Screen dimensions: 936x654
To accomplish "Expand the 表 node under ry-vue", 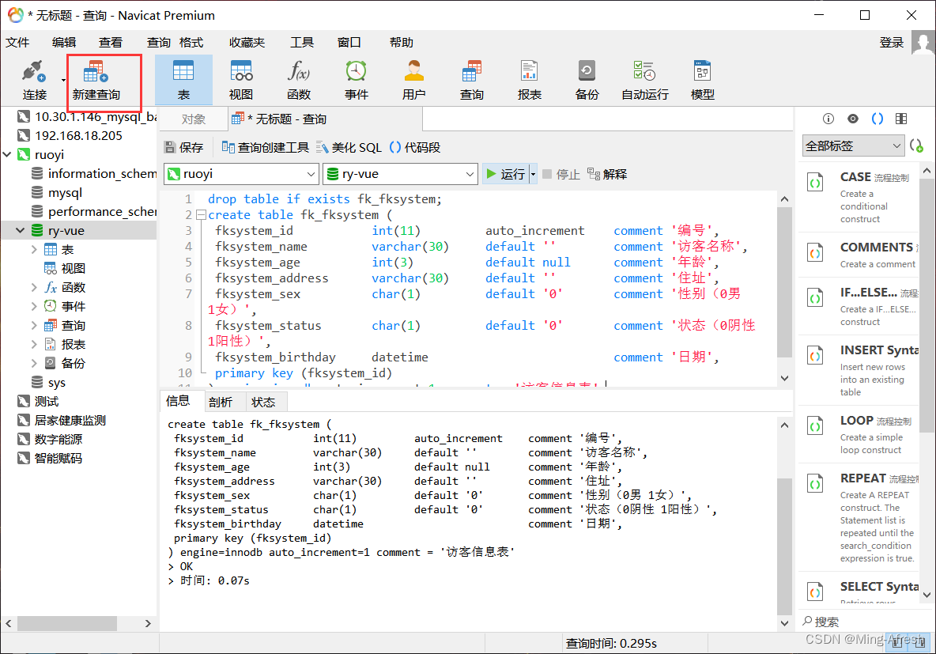I will [x=34, y=250].
